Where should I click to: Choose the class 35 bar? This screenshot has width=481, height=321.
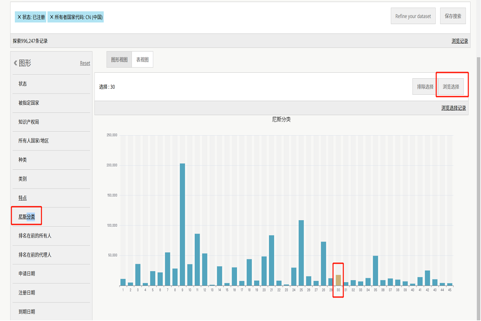pos(376,270)
